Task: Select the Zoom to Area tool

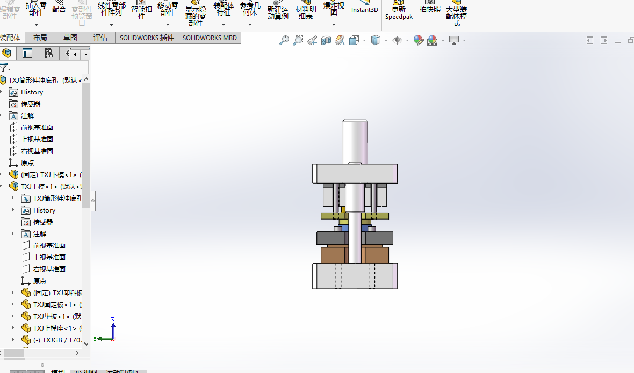Action: (298, 40)
